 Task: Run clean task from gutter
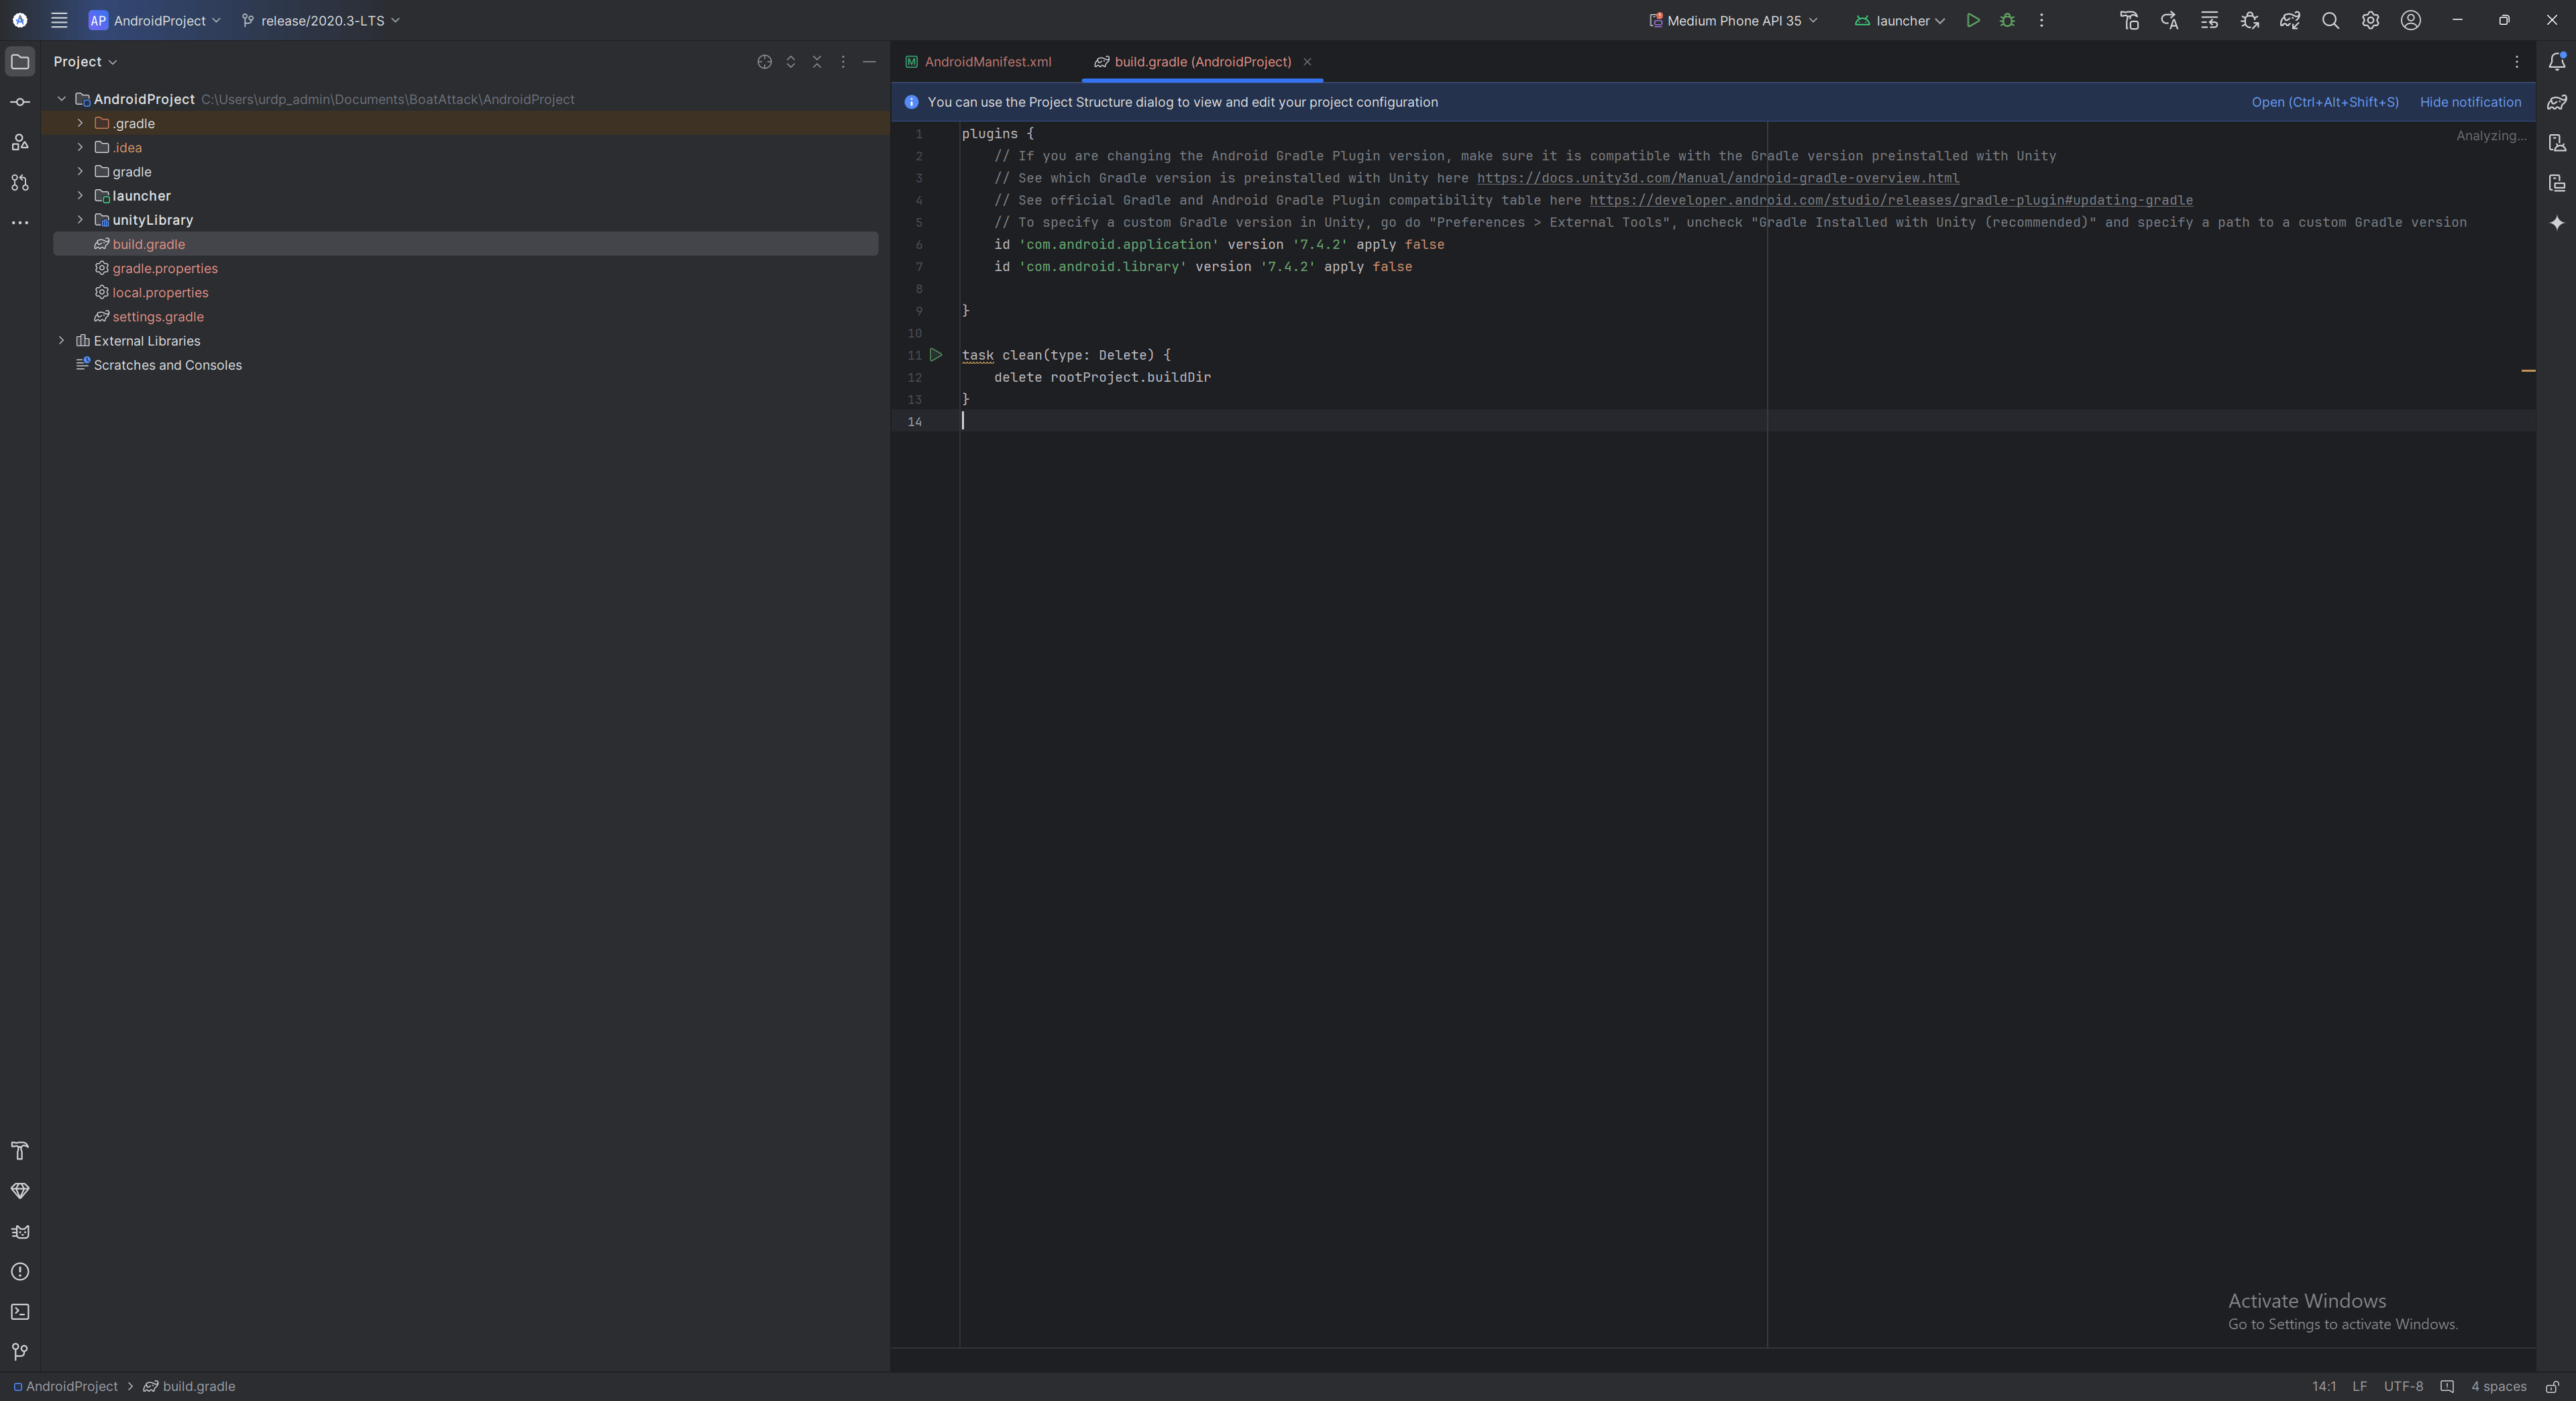(936, 355)
